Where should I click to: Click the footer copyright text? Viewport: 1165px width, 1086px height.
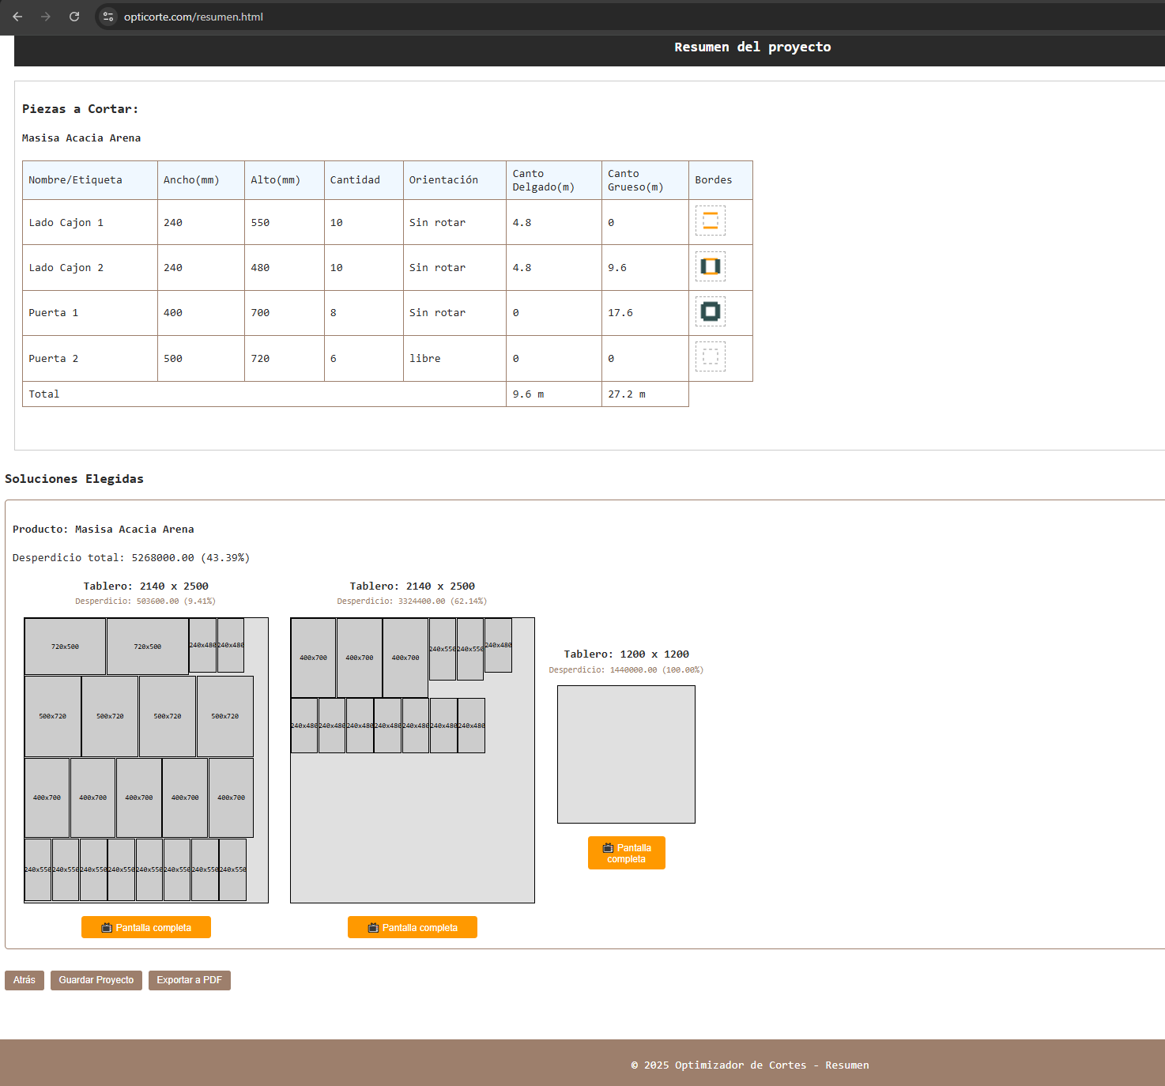point(750,1065)
